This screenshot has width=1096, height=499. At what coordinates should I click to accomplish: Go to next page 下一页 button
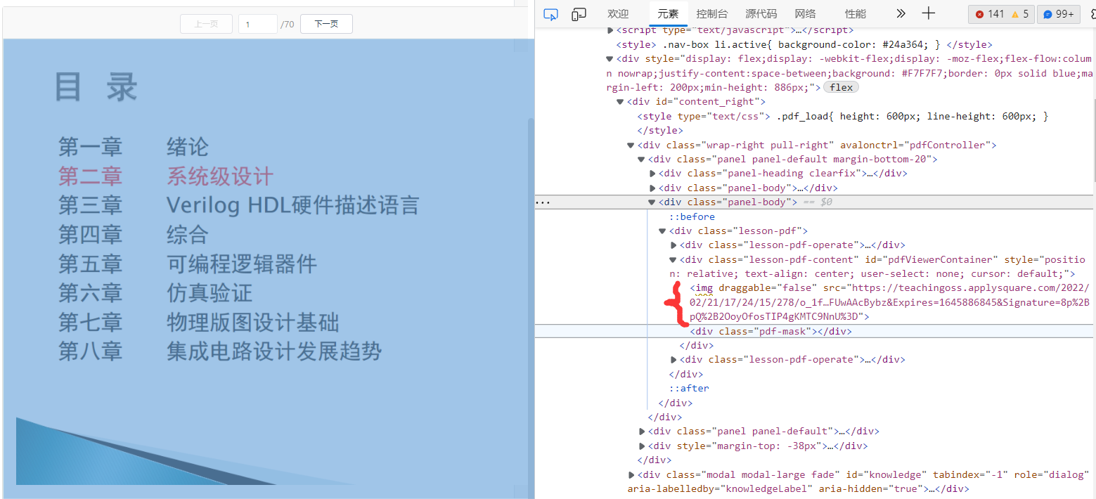[x=326, y=24]
